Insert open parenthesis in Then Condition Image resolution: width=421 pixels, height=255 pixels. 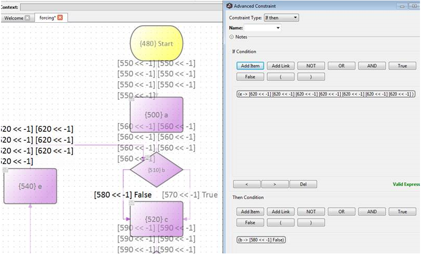point(281,222)
